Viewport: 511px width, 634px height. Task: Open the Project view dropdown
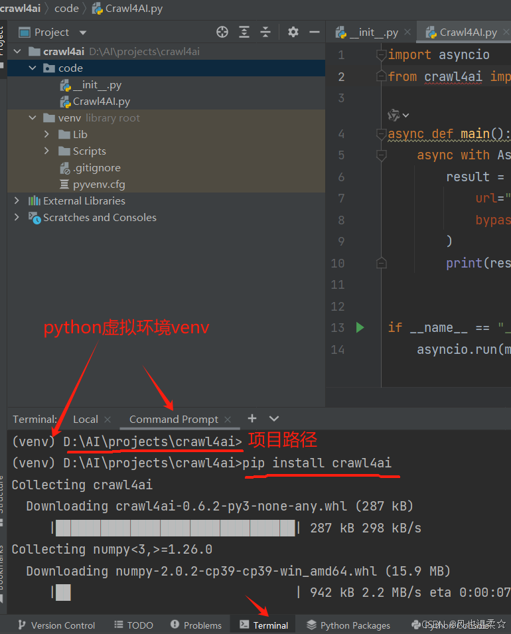pos(83,33)
